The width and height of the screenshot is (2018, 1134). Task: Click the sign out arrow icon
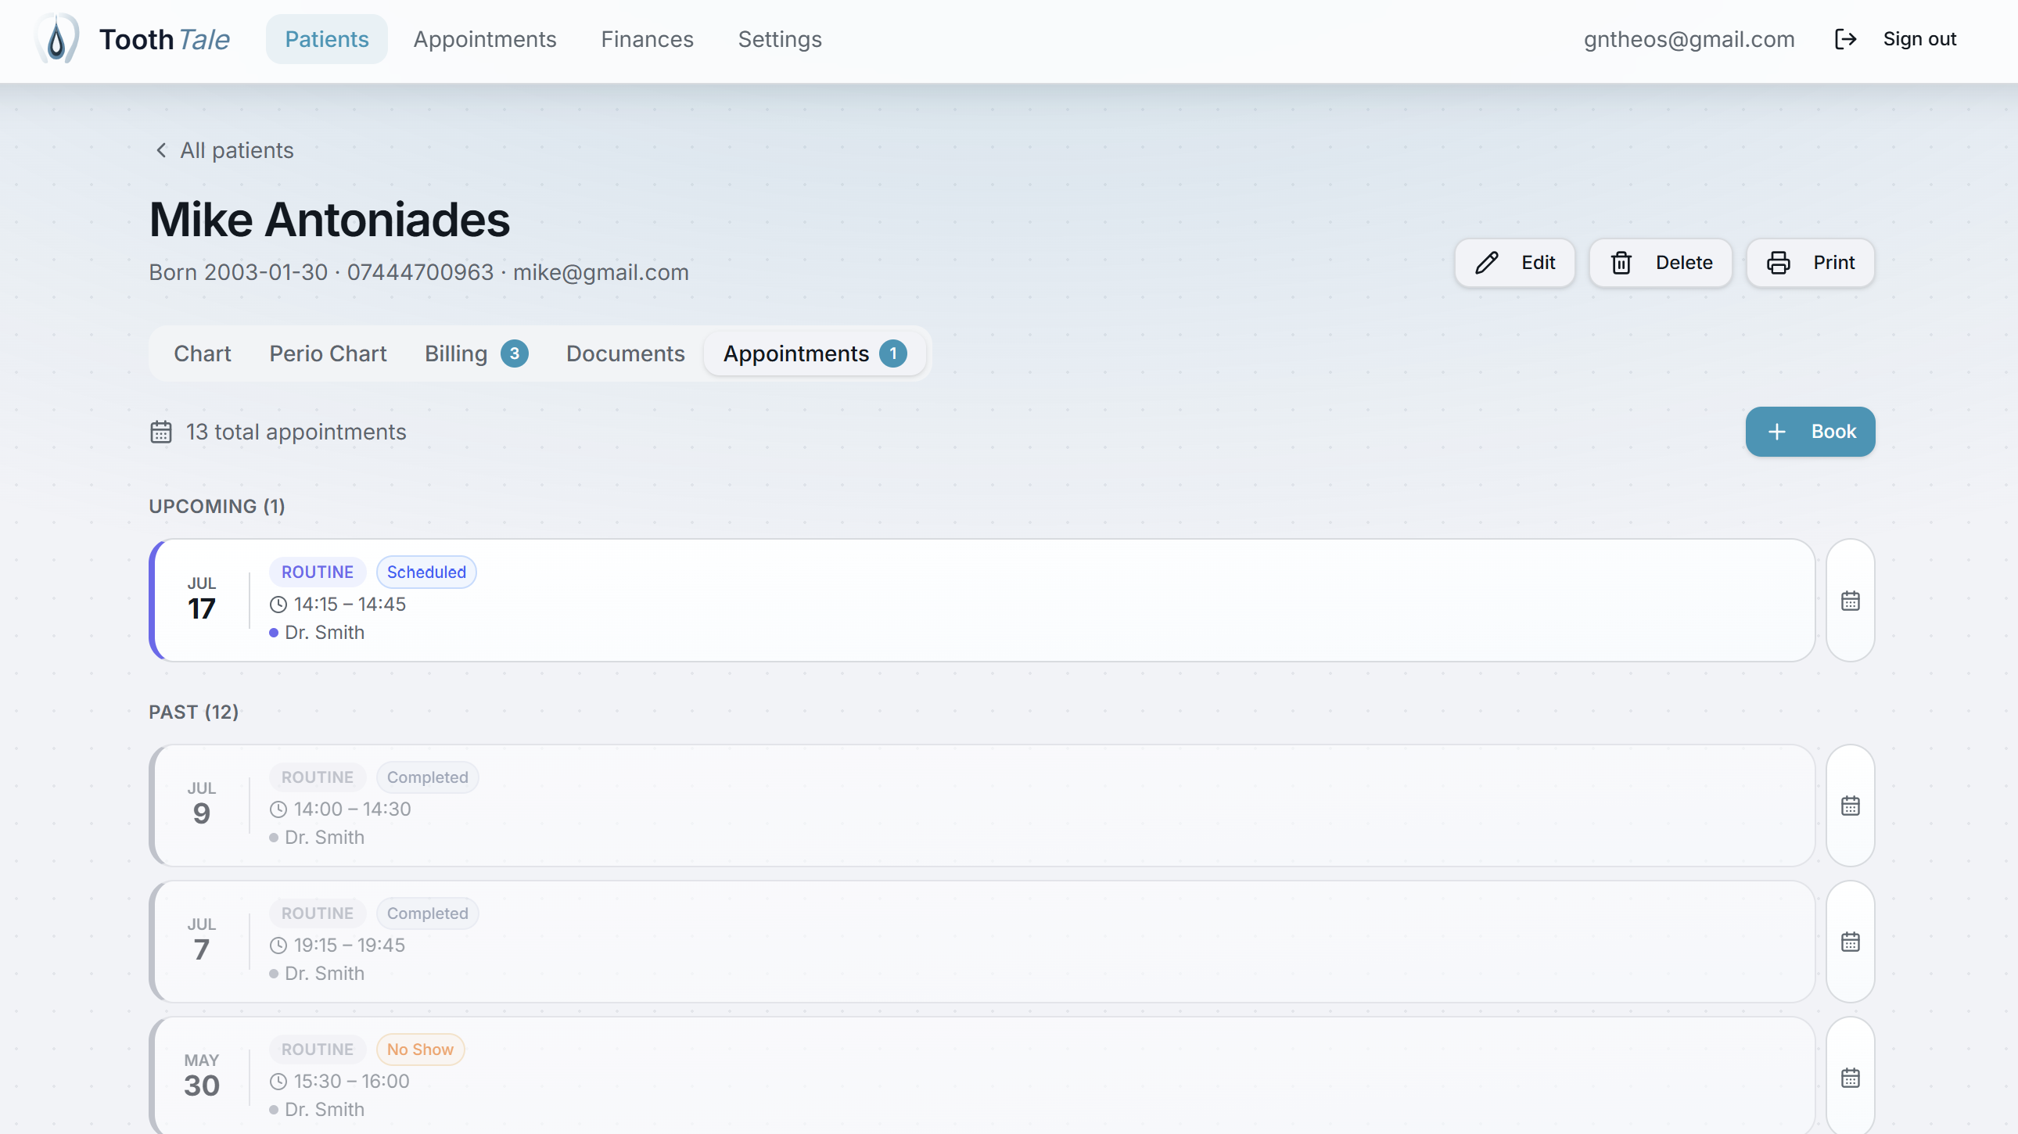pos(1846,39)
